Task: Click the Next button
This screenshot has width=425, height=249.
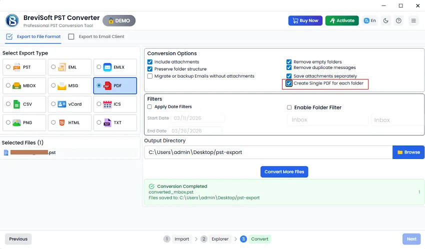Action: pos(411,239)
